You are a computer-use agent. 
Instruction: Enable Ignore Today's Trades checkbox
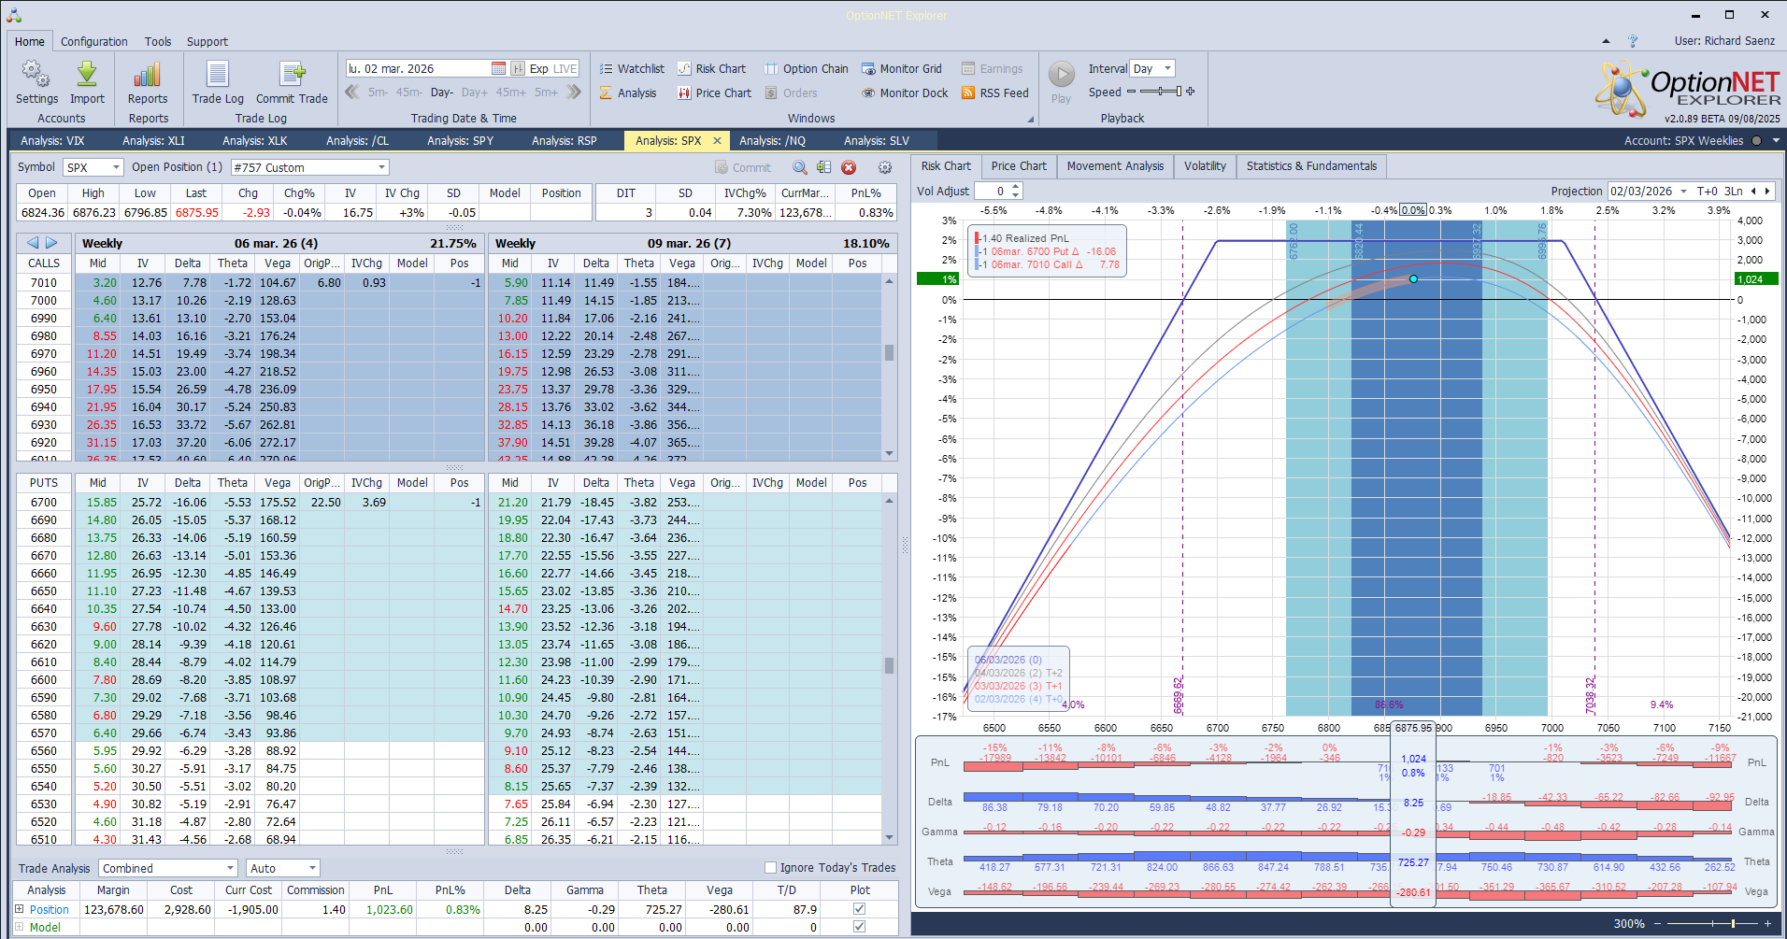pyautogui.click(x=771, y=868)
